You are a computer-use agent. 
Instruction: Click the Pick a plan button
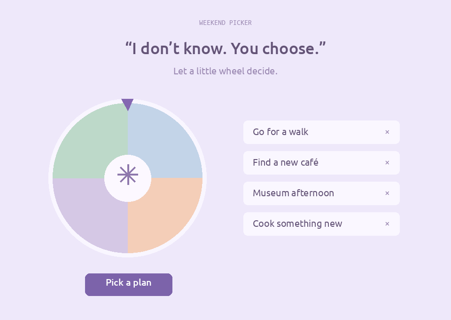point(129,284)
